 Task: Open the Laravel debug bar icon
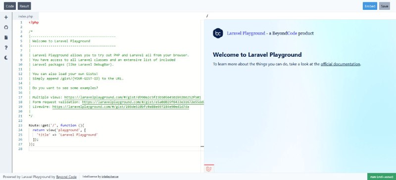click(x=209, y=169)
